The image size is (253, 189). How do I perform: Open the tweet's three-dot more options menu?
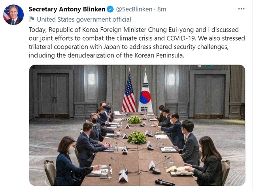(x=240, y=9)
